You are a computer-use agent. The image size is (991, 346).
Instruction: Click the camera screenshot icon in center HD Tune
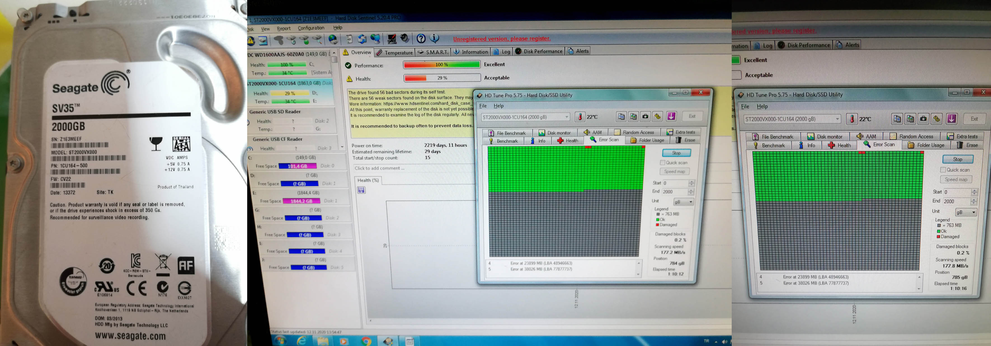[x=646, y=116]
